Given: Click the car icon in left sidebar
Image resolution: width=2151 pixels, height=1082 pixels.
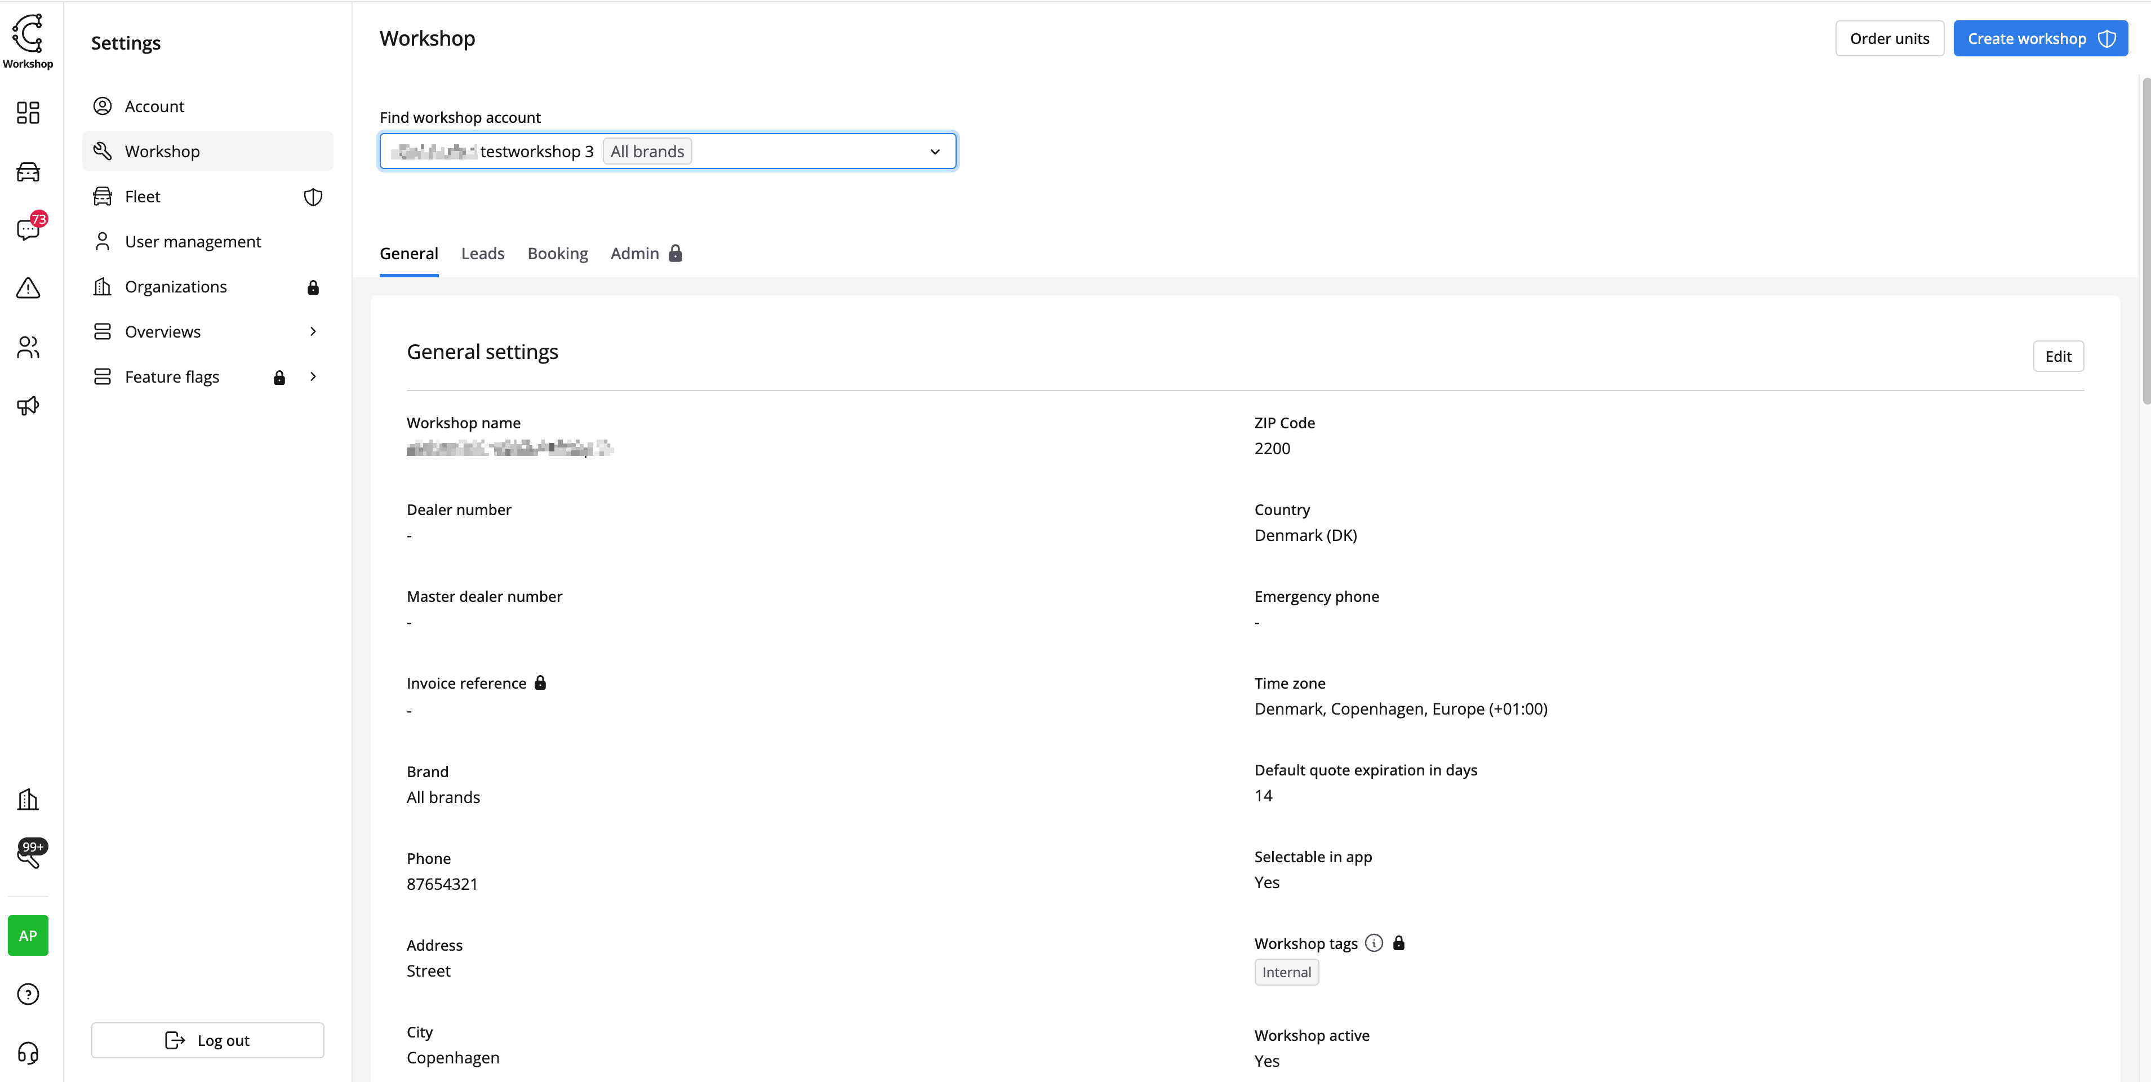Looking at the screenshot, I should [28, 172].
